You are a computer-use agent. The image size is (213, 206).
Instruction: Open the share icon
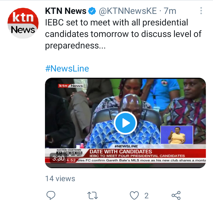176,195
